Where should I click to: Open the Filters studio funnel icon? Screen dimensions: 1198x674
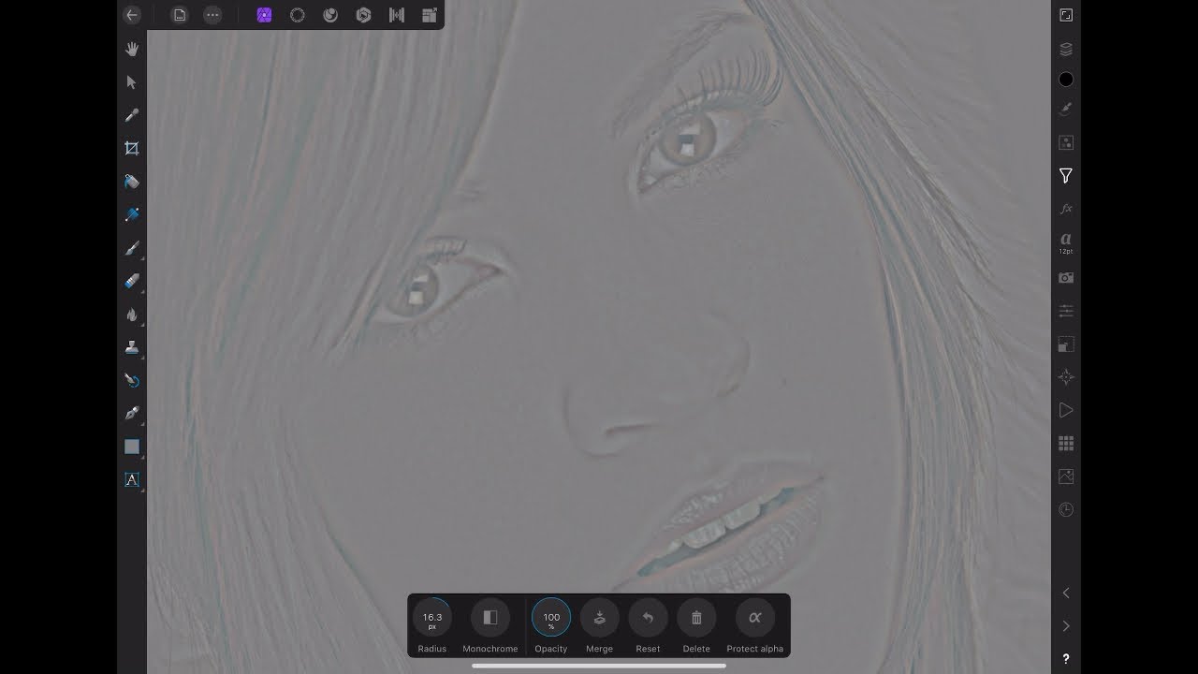pyautogui.click(x=1066, y=176)
